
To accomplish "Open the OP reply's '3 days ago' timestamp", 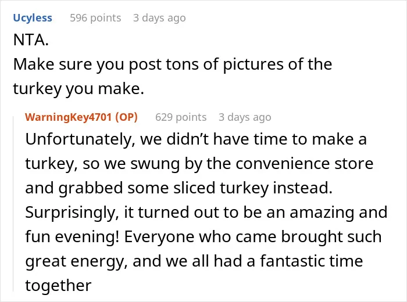I will point(245,117).
